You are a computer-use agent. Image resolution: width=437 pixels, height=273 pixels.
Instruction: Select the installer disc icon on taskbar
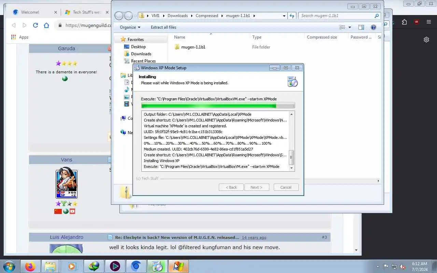tap(157, 266)
